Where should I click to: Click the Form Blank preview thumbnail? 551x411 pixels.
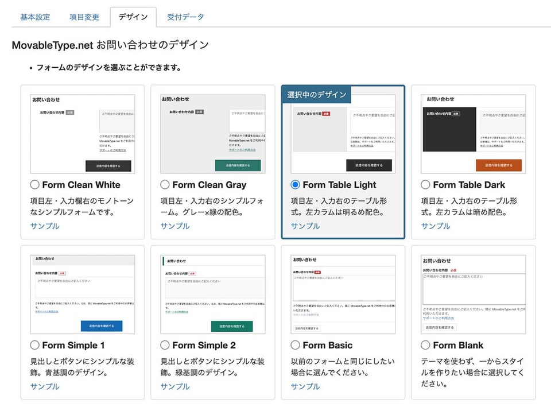(474, 294)
